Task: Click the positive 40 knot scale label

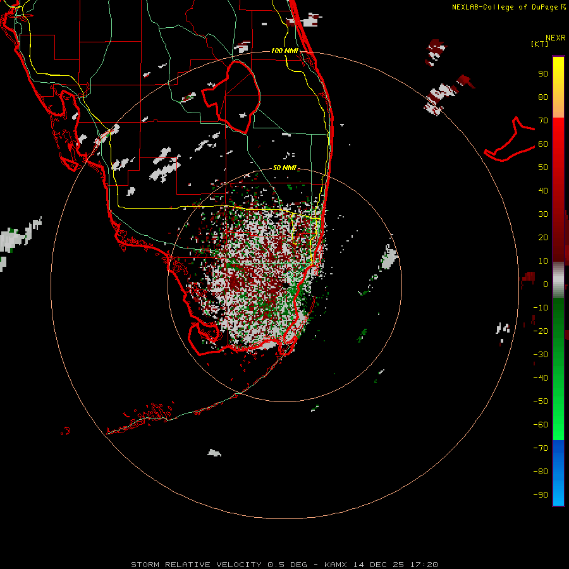Action: coord(543,191)
